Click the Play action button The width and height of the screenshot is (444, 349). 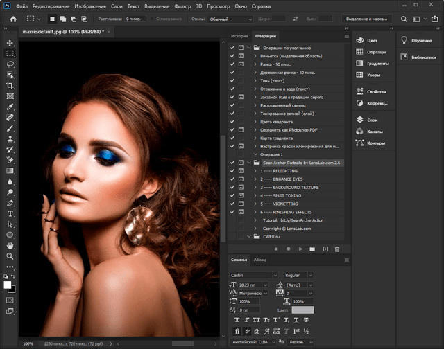click(x=300, y=248)
